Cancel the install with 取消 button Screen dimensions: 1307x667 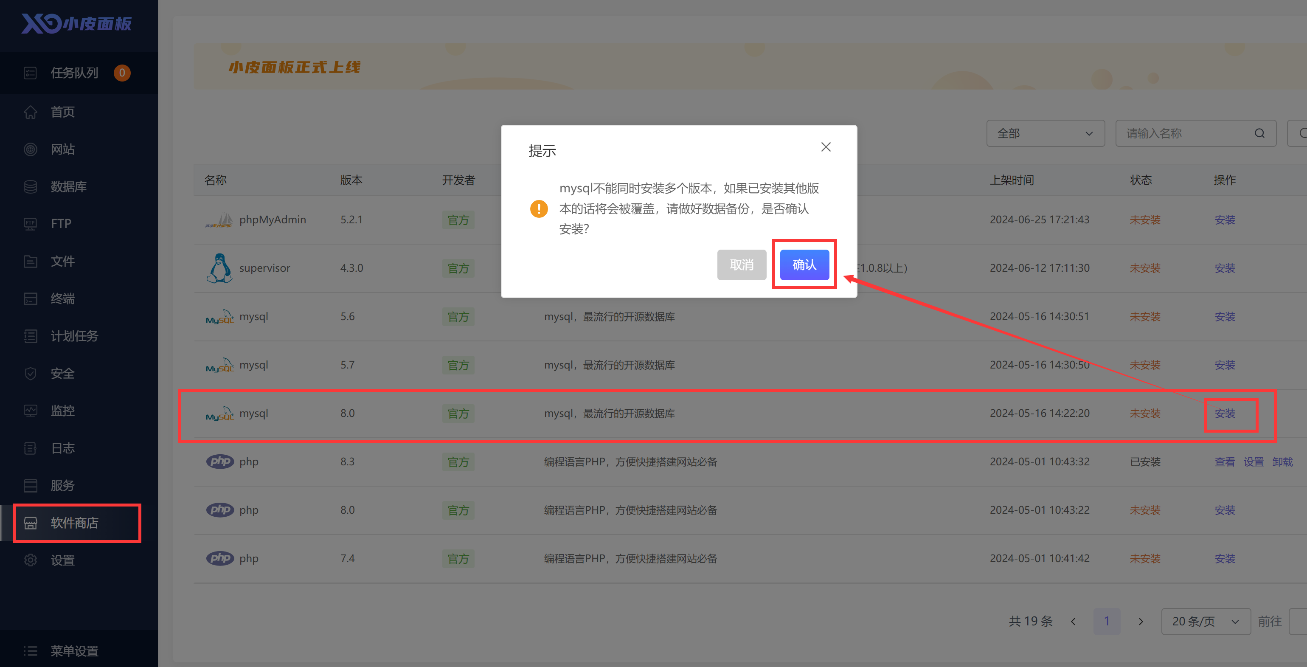click(742, 265)
